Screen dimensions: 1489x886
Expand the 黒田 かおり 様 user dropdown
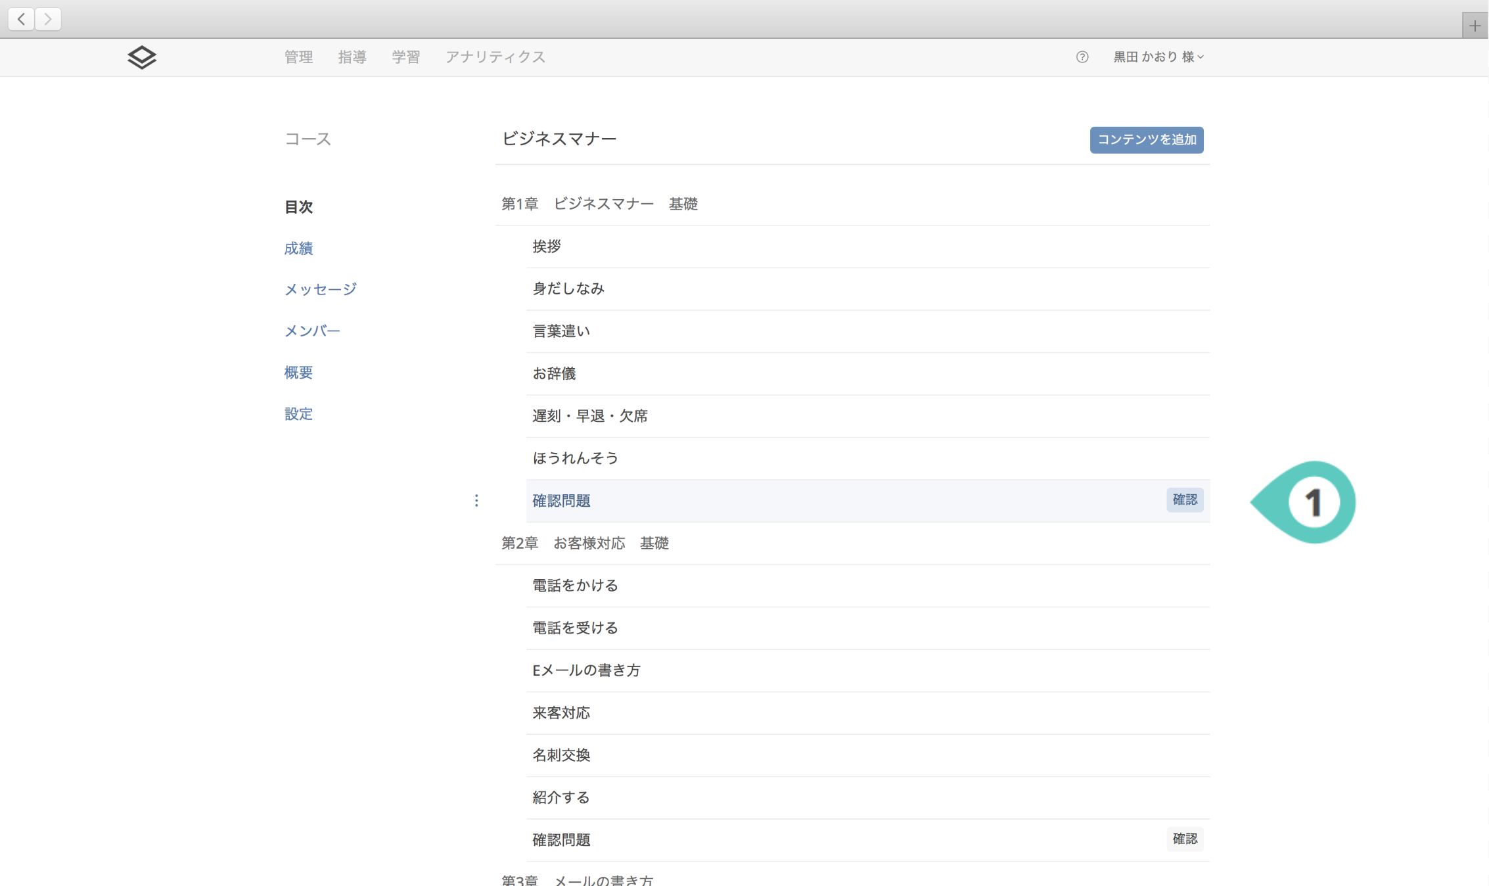coord(1158,57)
